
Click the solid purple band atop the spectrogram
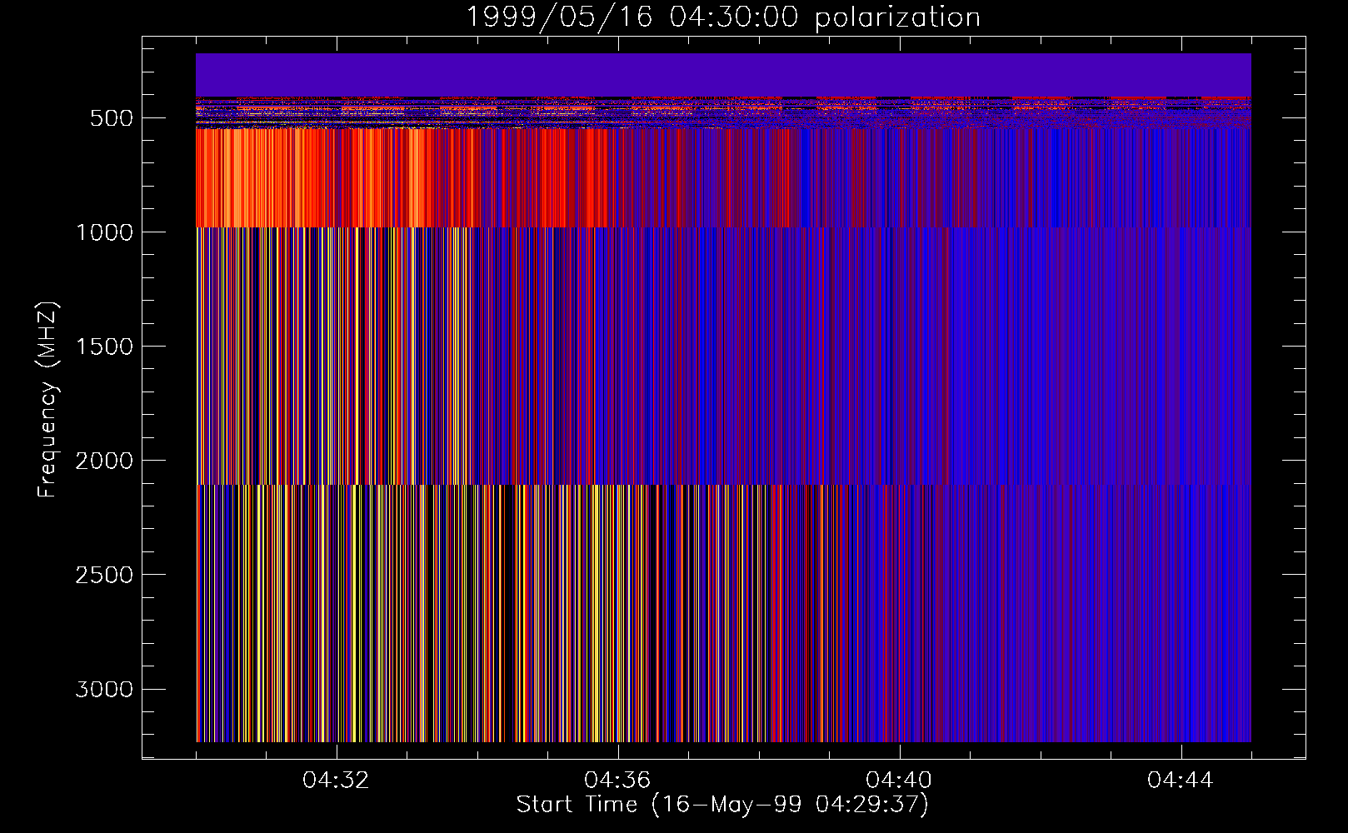[x=722, y=75]
